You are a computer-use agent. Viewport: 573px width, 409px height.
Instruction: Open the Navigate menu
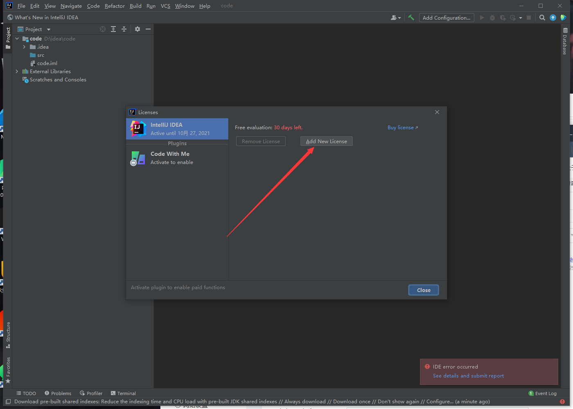pyautogui.click(x=71, y=6)
